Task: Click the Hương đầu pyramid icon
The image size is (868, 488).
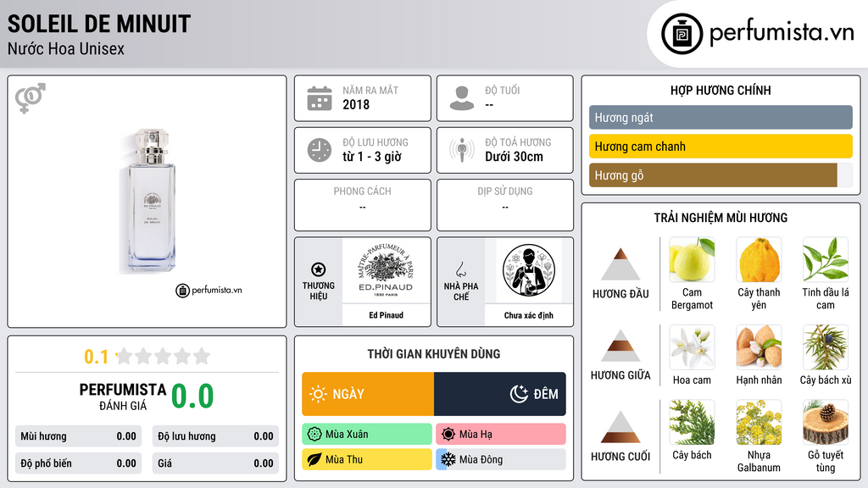Action: pos(620,264)
